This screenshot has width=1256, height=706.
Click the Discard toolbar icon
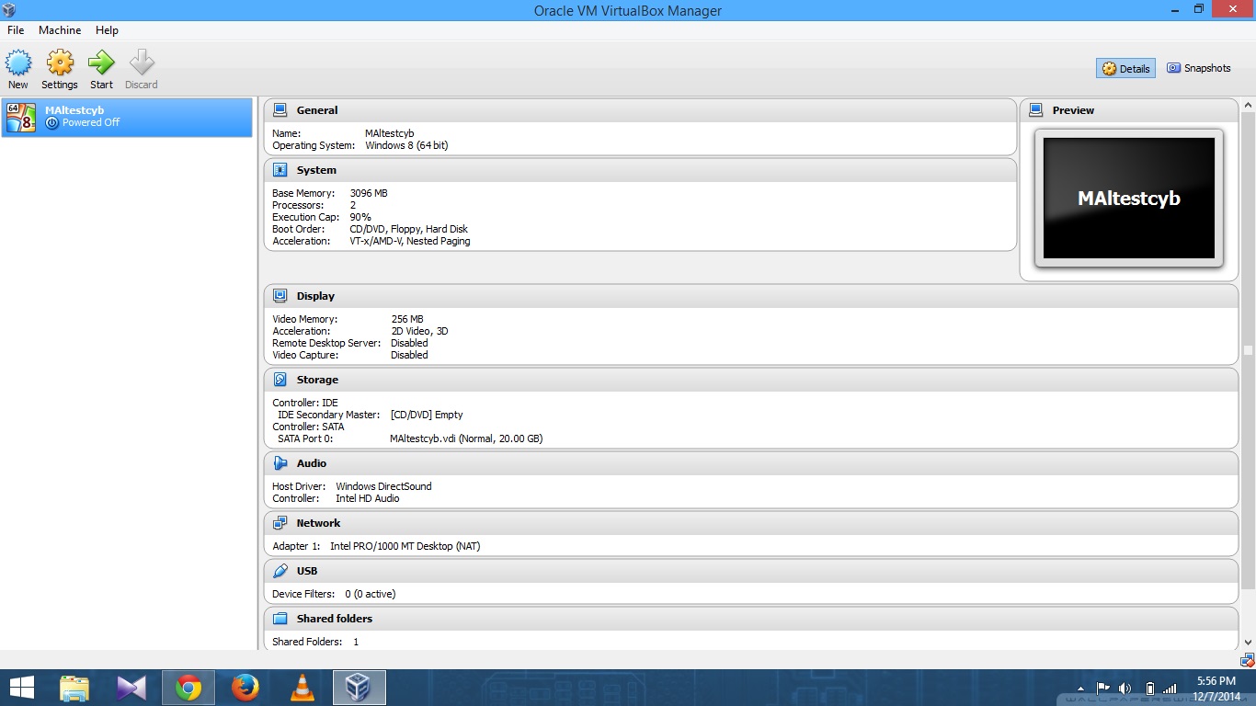coord(142,63)
